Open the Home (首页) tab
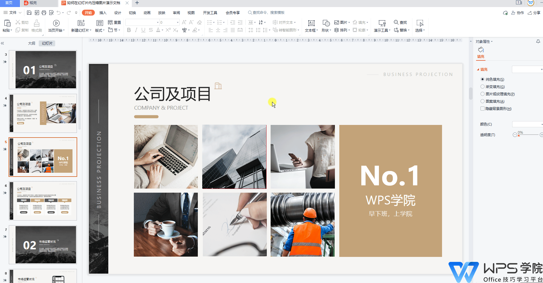Viewport: 543px width, 283px height. tap(9, 3)
